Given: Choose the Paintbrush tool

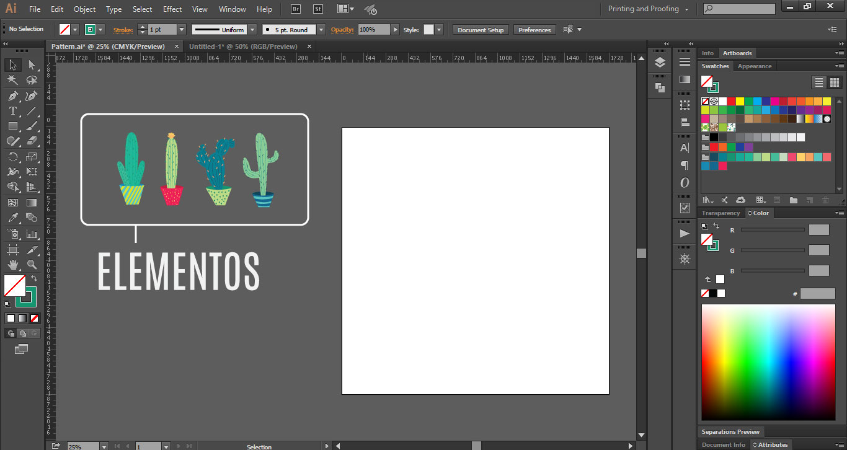Looking at the screenshot, I should 32,126.
